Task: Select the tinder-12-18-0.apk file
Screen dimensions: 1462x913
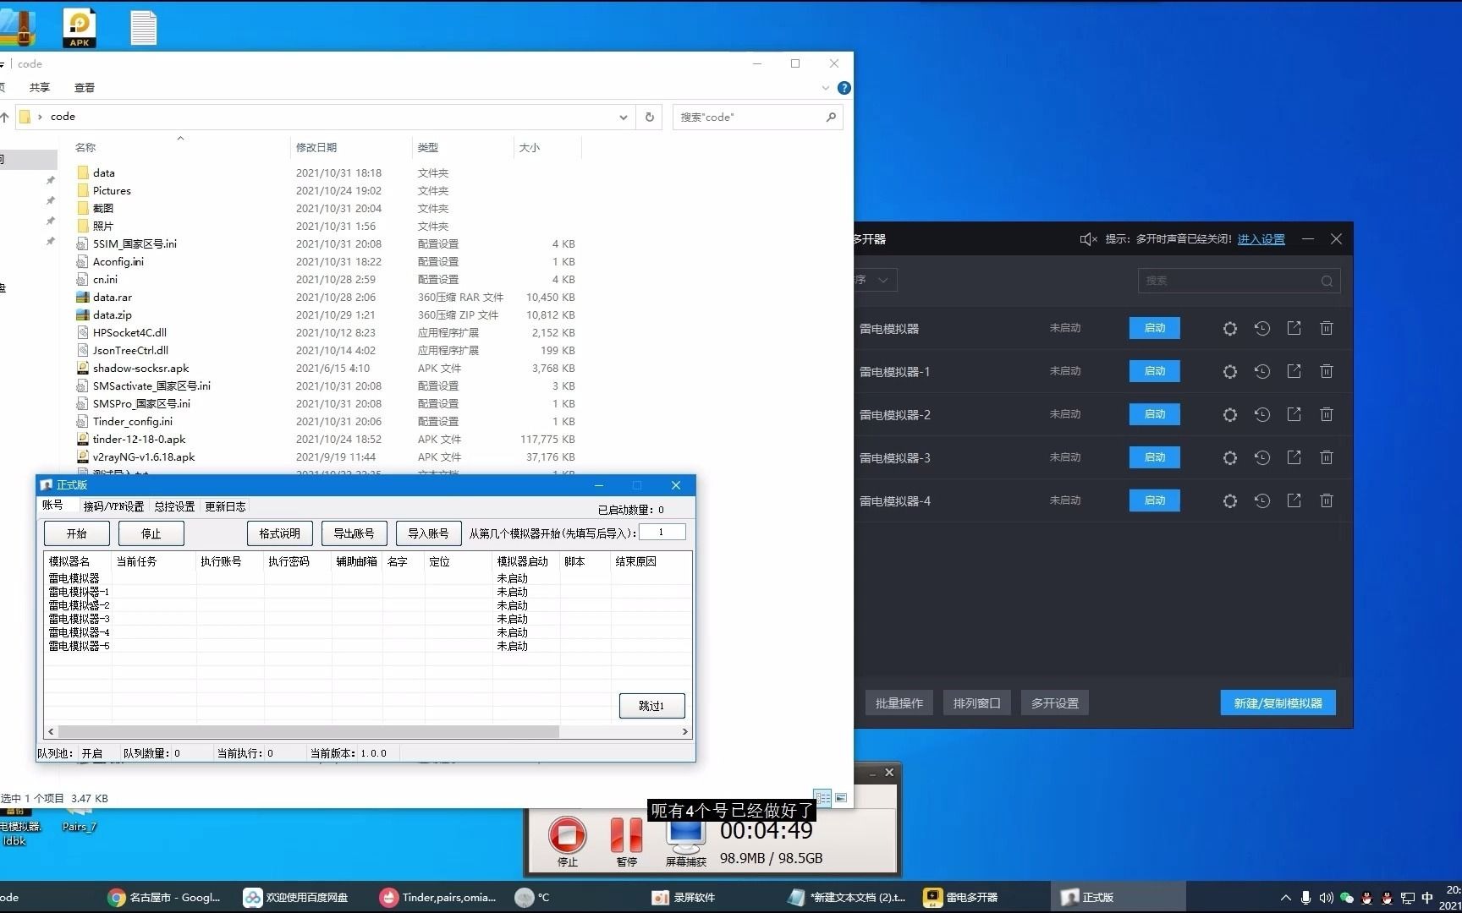Action: [x=139, y=440]
